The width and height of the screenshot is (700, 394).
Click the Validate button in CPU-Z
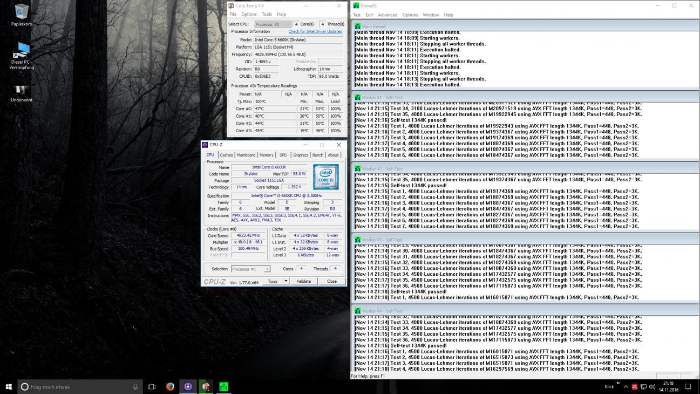click(x=304, y=281)
